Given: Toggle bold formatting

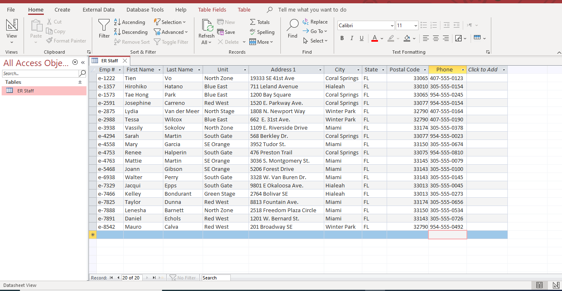Looking at the screenshot, I should click(x=342, y=38).
